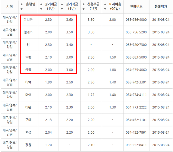Sort 표지어음(90일) ascending arrow
This screenshot has height=152, width=173.
[105, 5]
